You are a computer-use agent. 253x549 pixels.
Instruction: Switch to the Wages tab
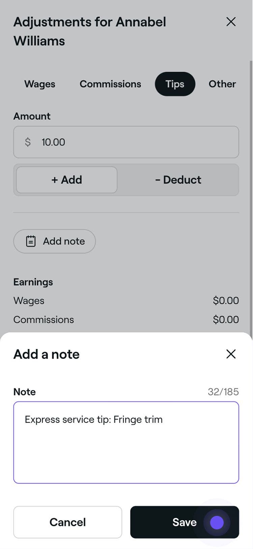pos(40,84)
